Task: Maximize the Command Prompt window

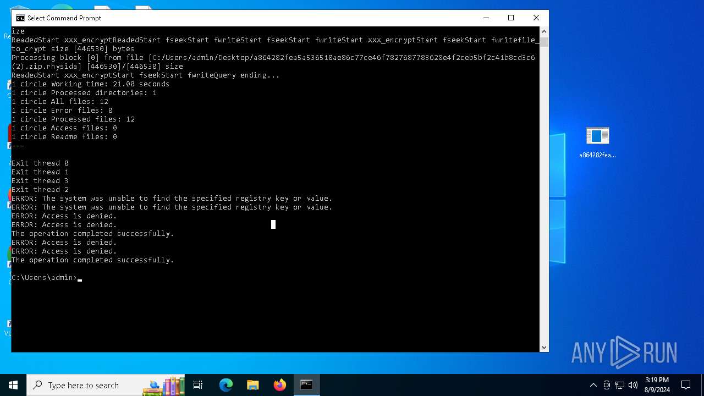Action: click(x=511, y=18)
